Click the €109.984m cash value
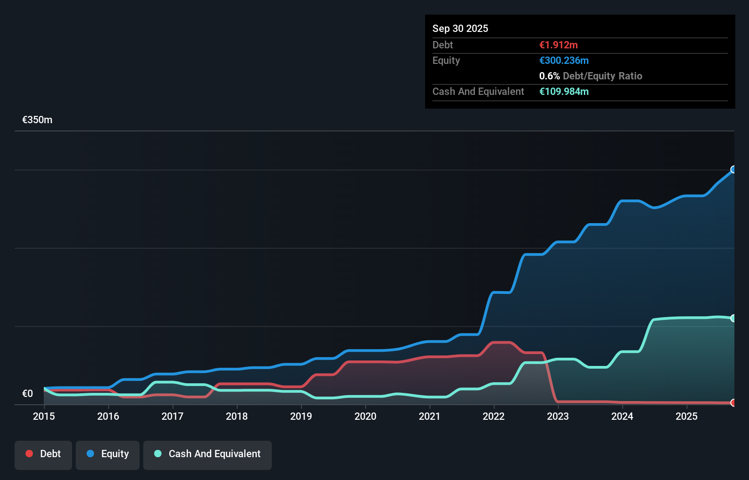 tap(564, 92)
